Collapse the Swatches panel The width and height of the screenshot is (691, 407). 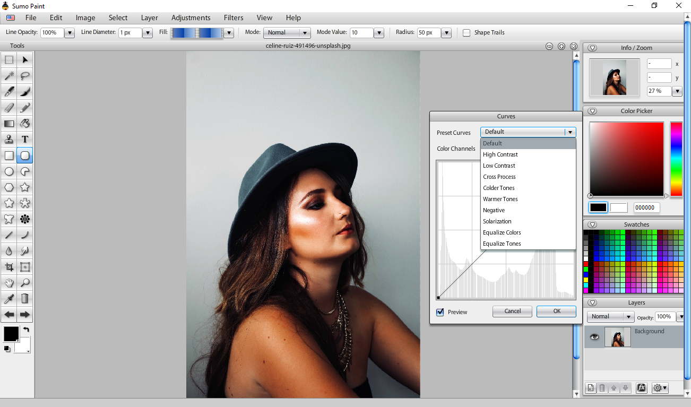pos(592,224)
